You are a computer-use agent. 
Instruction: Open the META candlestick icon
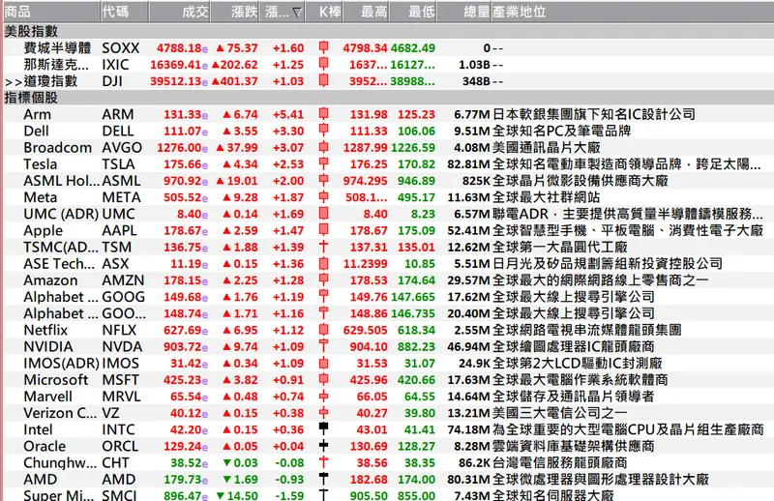click(323, 197)
